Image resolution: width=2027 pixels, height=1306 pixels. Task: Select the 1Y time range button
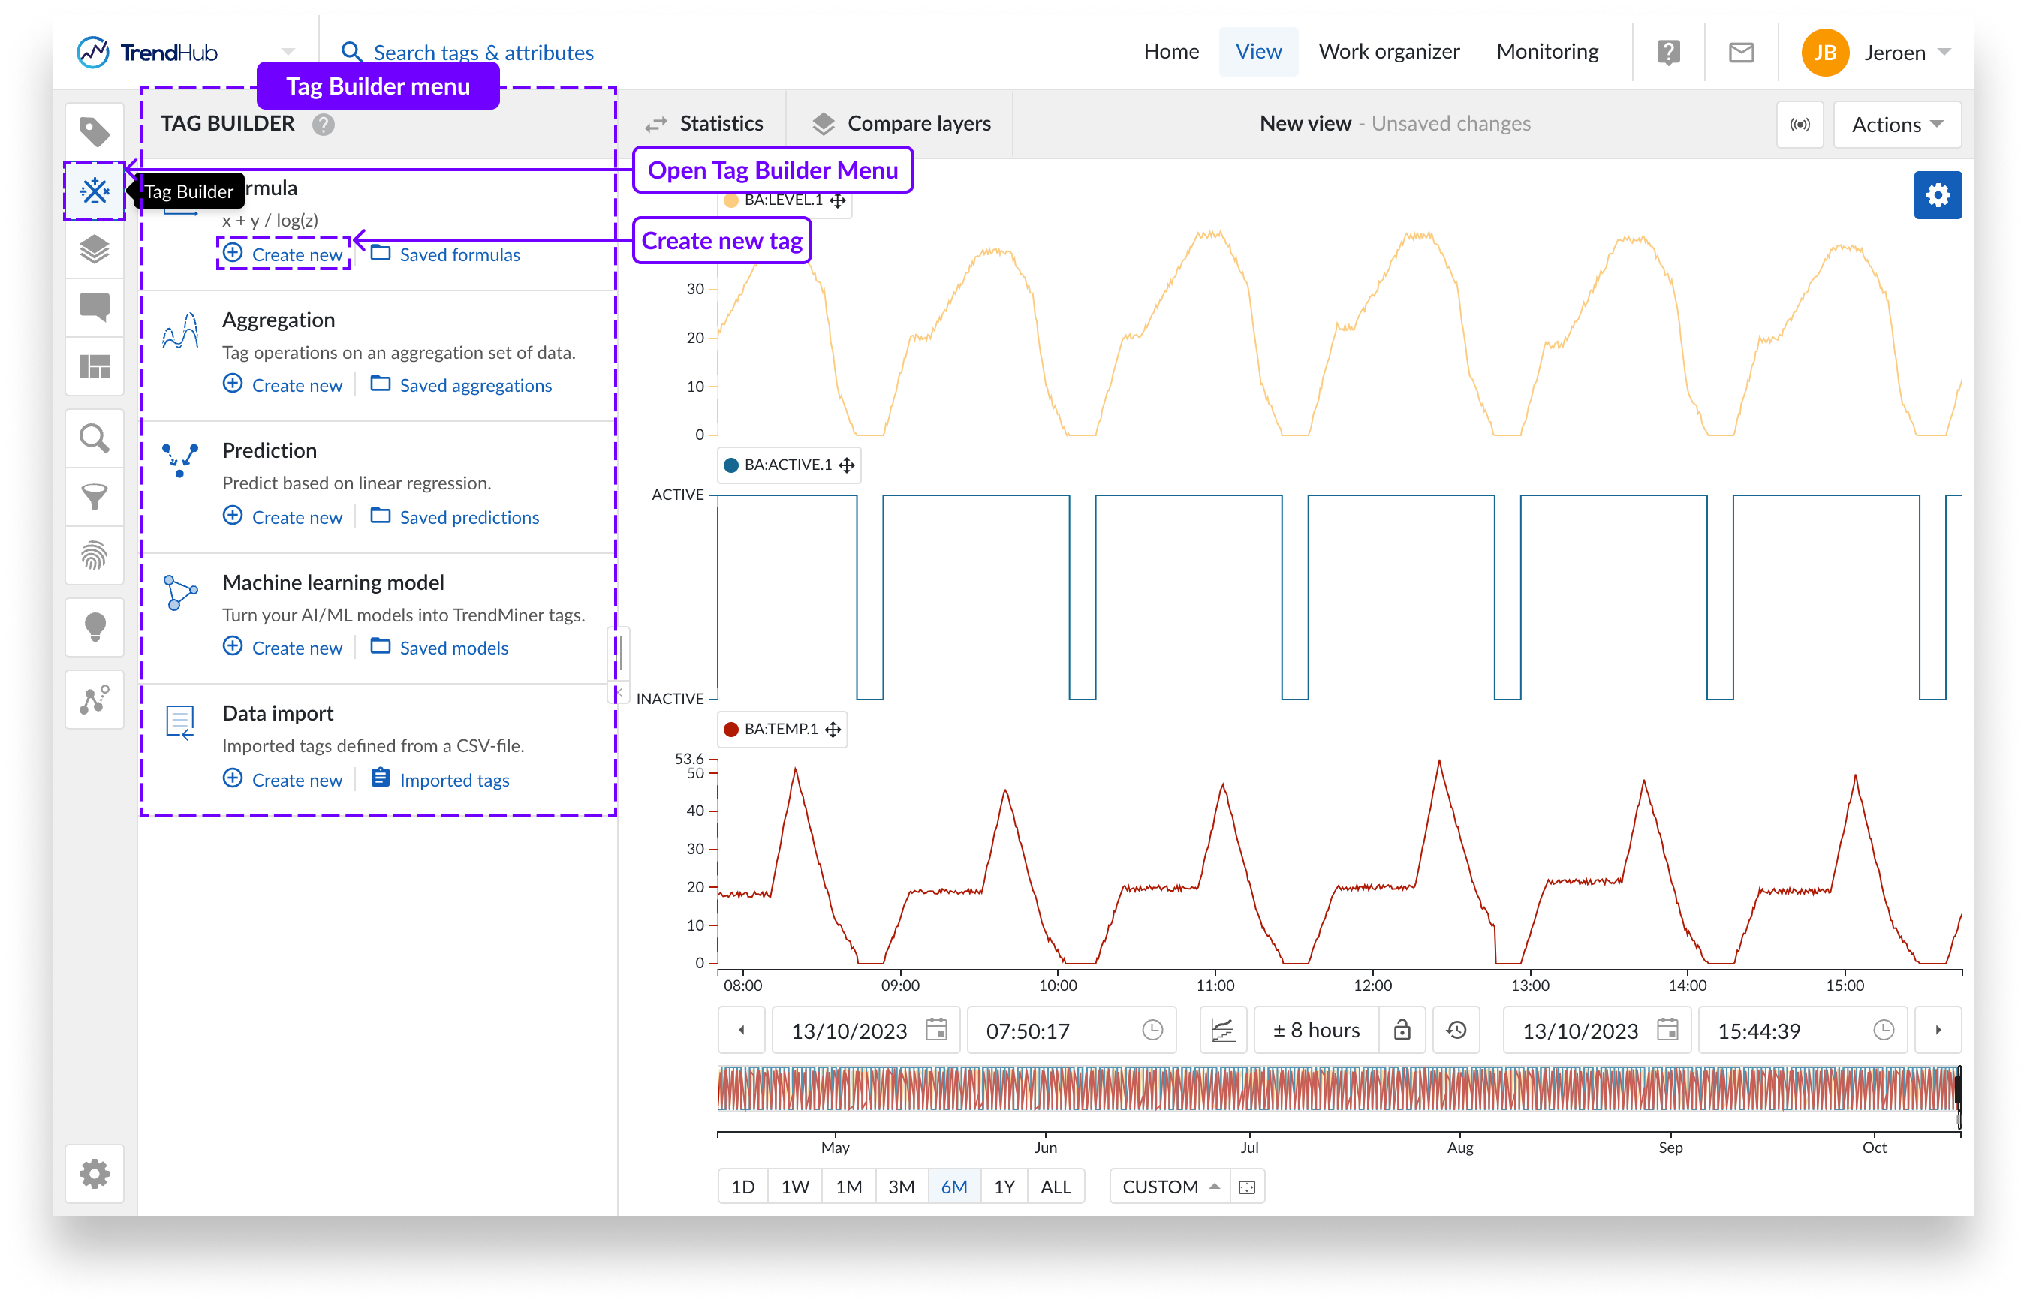tap(1004, 1187)
